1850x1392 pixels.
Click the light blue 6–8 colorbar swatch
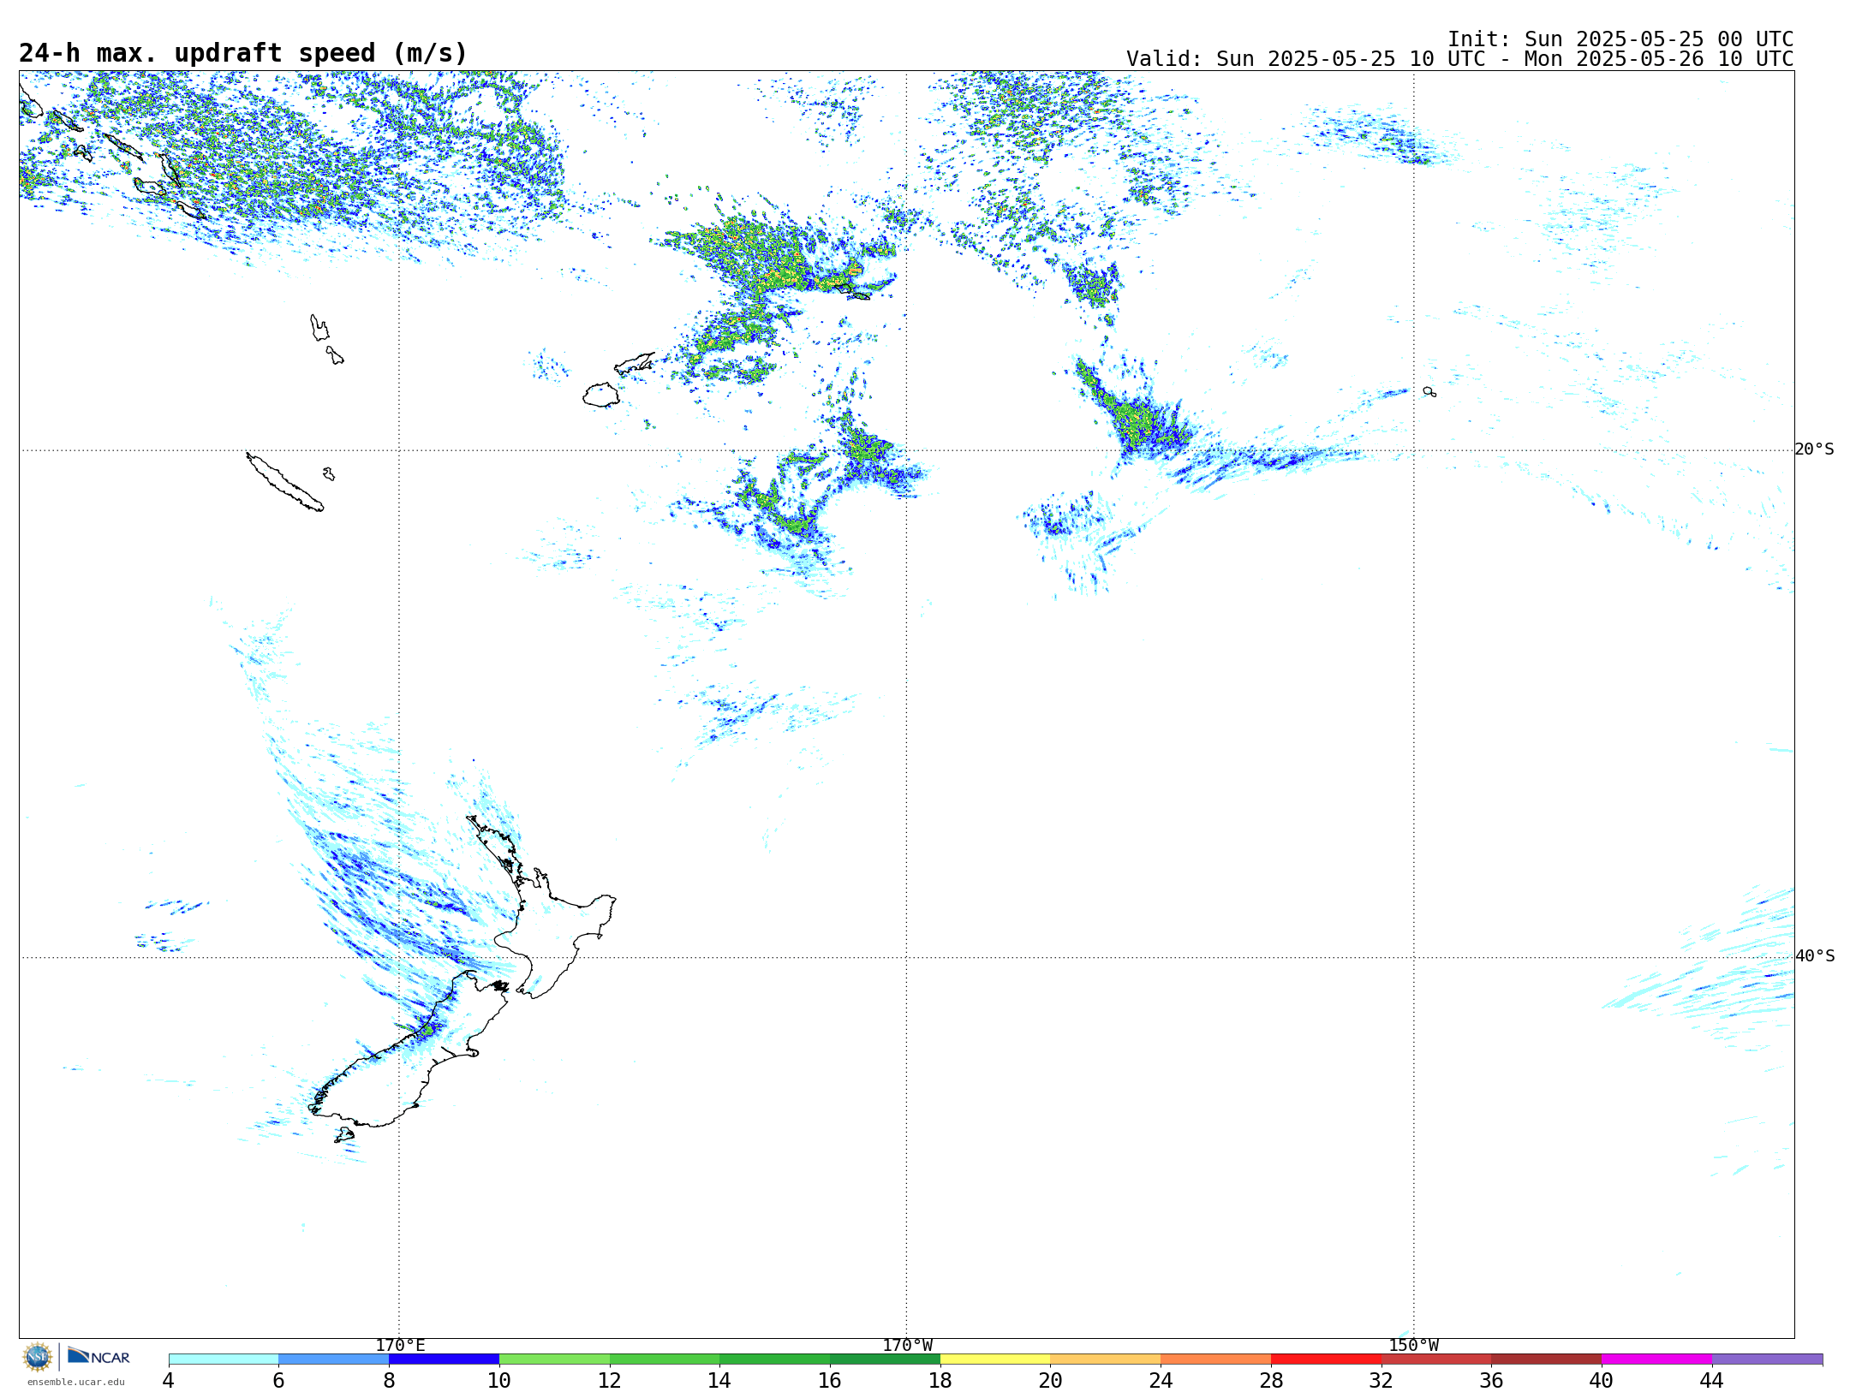[x=334, y=1359]
